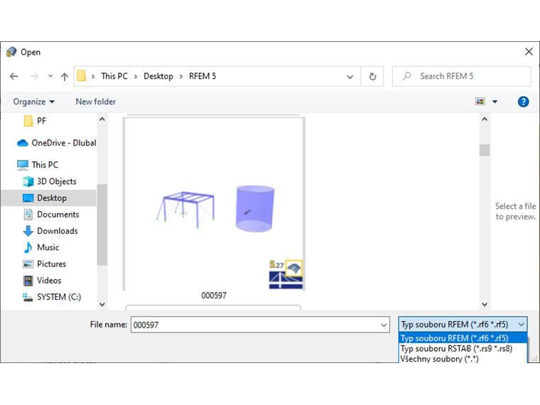Image resolution: width=540 pixels, height=405 pixels.
Task: Open the SYSTEM (C:) drive
Action: (52, 297)
